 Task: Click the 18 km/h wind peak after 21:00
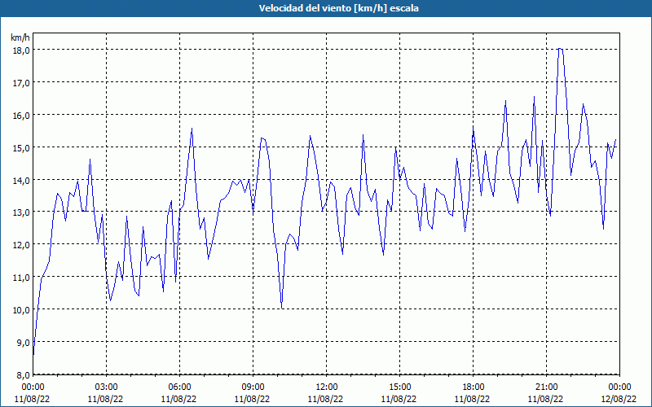click(x=560, y=49)
